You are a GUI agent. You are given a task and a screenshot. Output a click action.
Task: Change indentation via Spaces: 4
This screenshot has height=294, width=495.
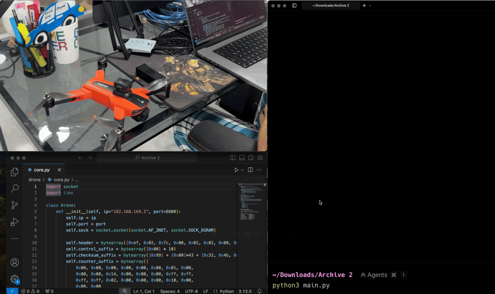170,291
